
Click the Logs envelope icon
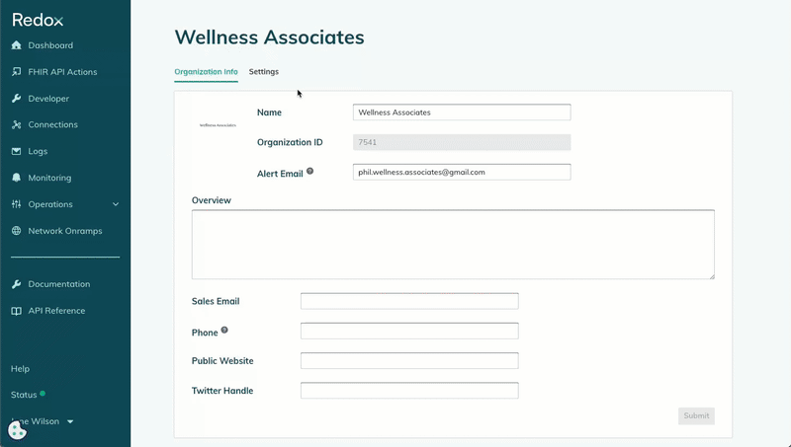point(16,151)
